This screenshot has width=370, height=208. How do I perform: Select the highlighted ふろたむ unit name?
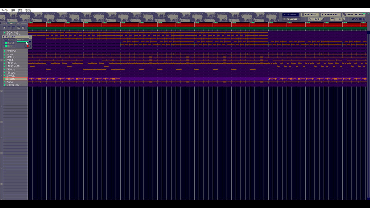[x=11, y=79]
